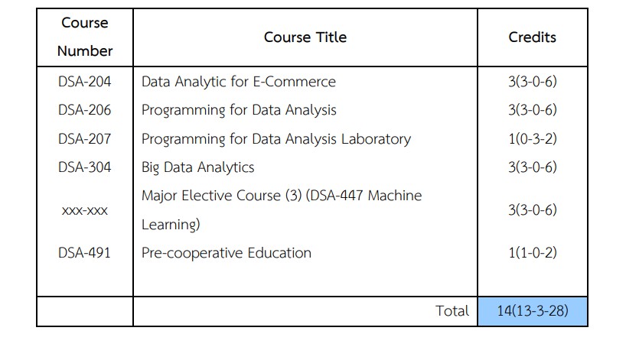The height and width of the screenshot is (347, 626).
Task: Select the xxx-xxx placeholder course number
Action: click(85, 210)
